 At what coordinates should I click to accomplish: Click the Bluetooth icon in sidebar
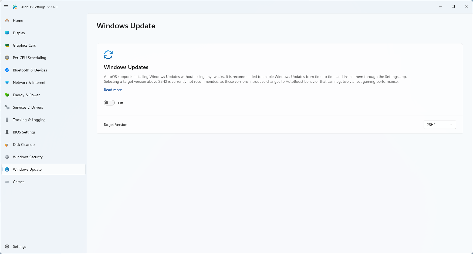[7, 70]
